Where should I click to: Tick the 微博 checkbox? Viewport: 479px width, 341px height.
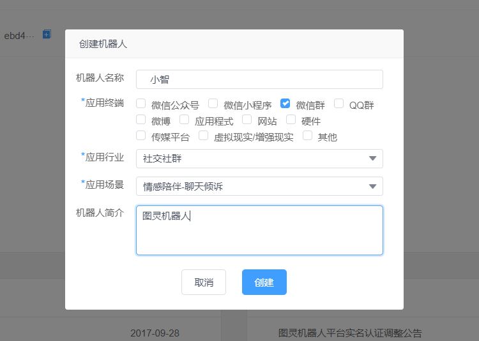[x=141, y=120]
